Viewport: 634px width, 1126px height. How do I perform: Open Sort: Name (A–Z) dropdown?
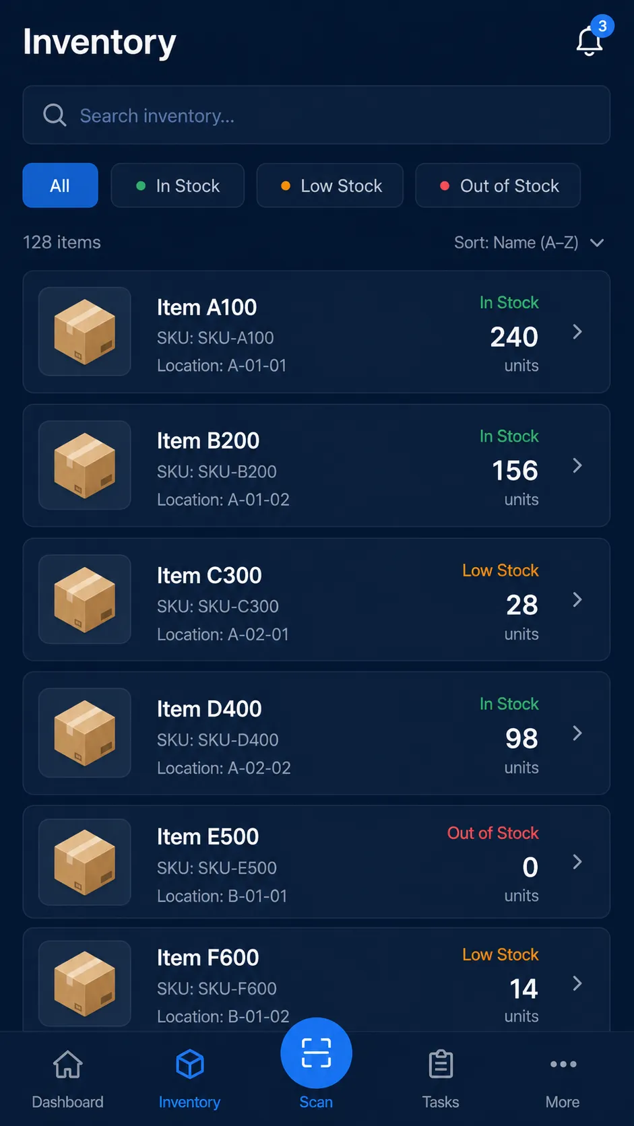(x=529, y=242)
